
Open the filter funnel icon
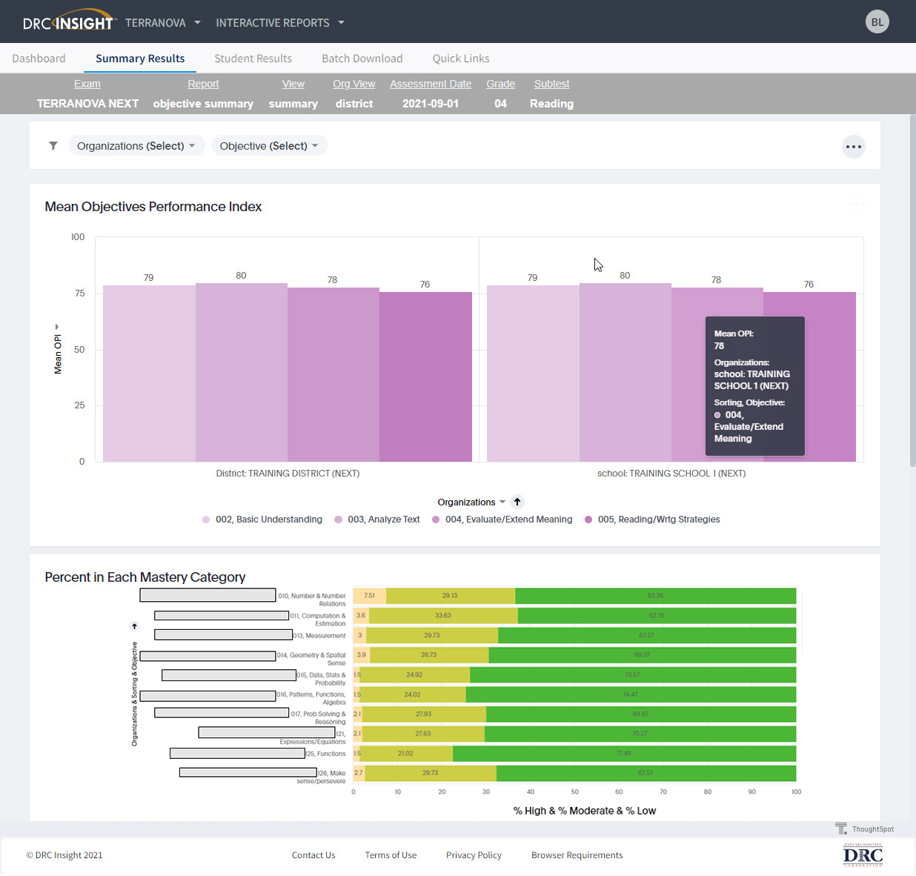tap(53, 145)
